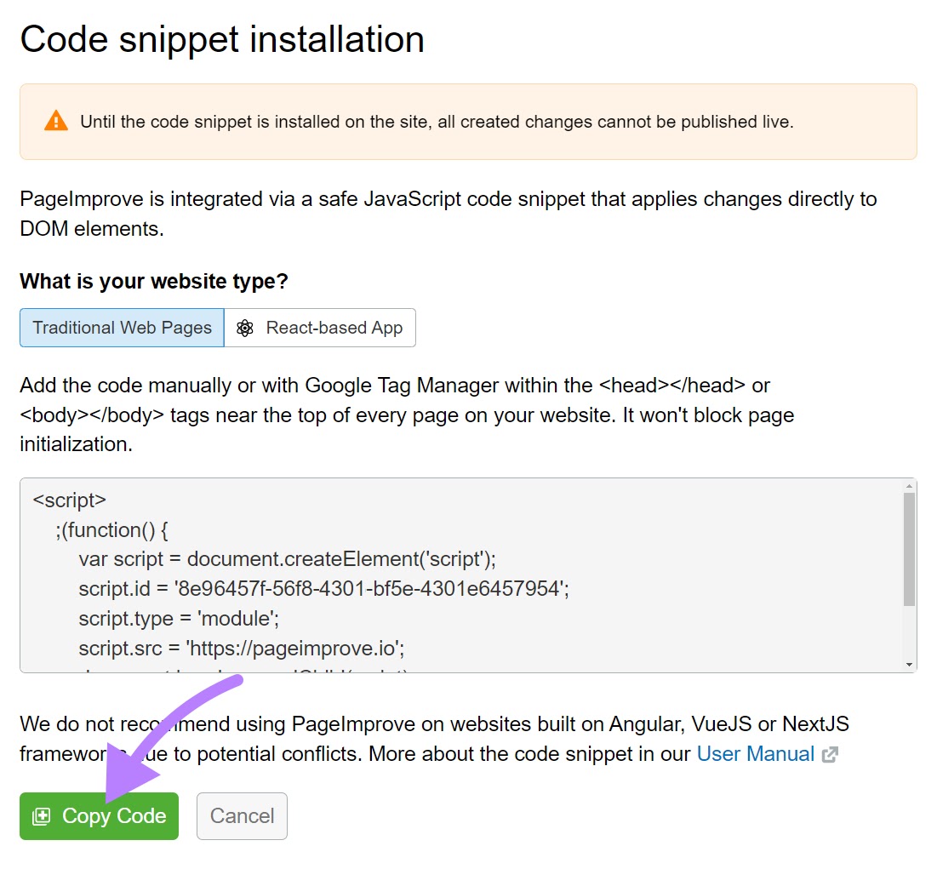Click the orange warning triangle icon
Viewport: 937px width, 869px height.
[56, 120]
